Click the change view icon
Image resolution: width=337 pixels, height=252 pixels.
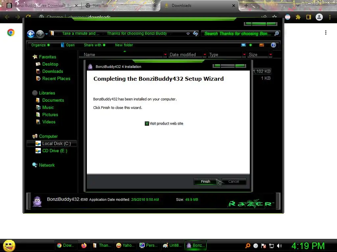click(x=244, y=45)
